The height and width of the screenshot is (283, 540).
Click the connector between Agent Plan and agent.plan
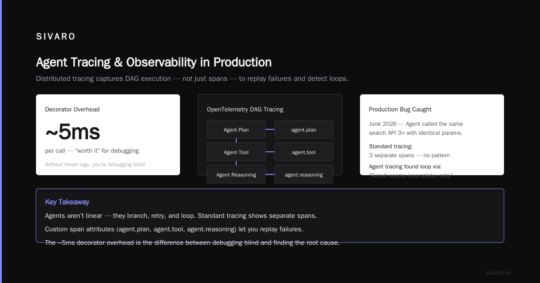point(270,129)
